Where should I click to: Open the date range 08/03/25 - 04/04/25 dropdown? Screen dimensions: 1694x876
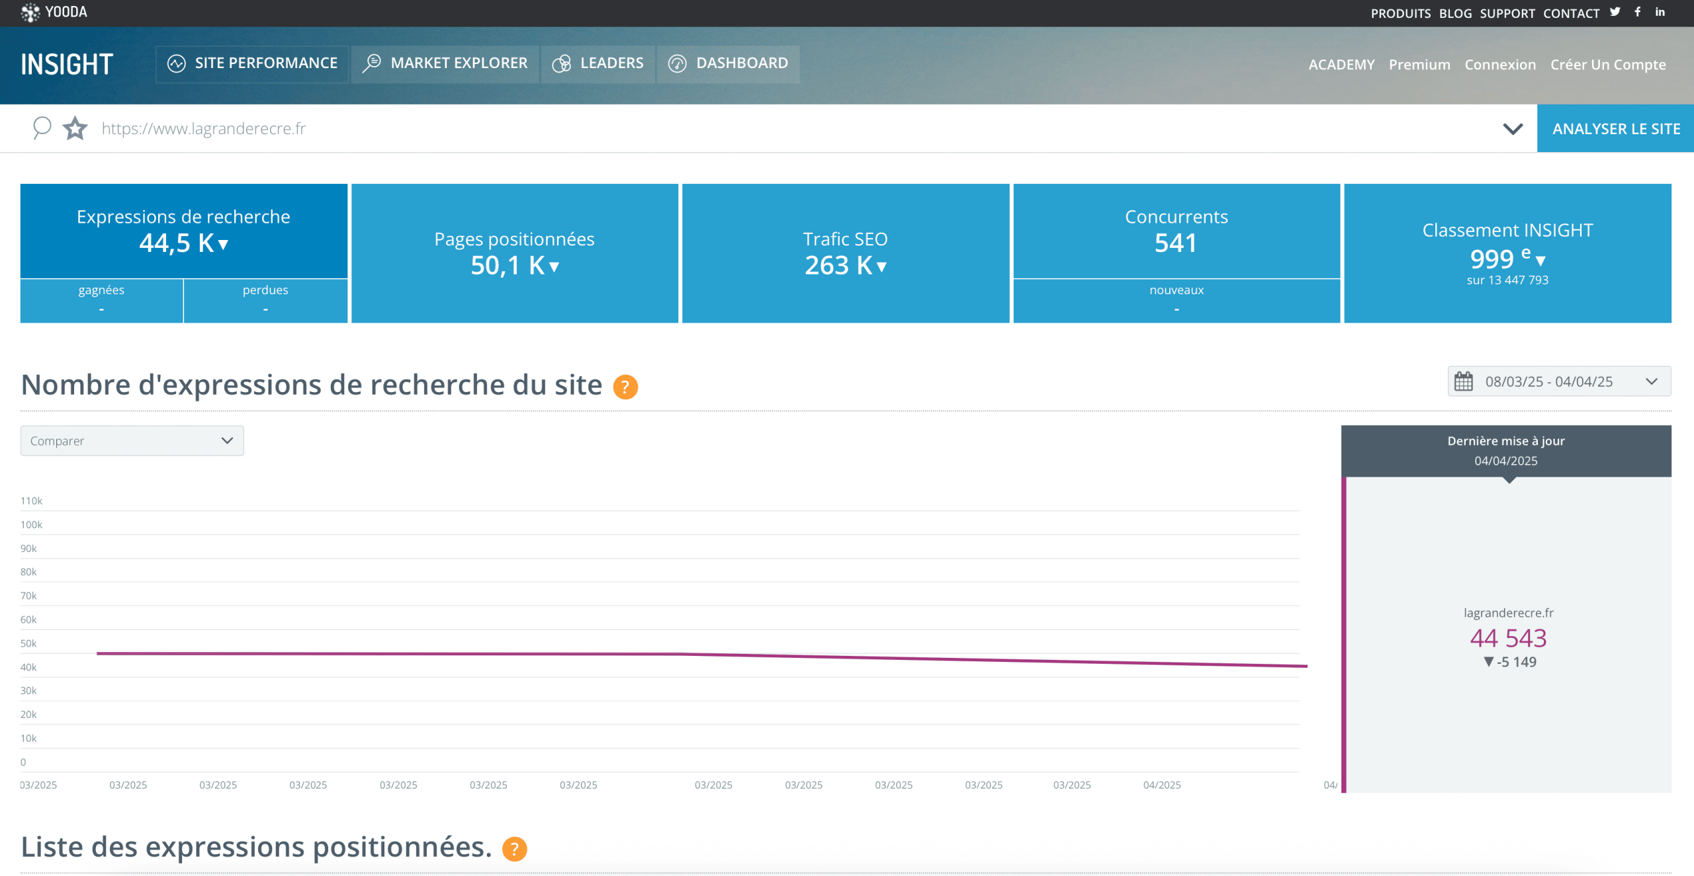coord(1559,381)
